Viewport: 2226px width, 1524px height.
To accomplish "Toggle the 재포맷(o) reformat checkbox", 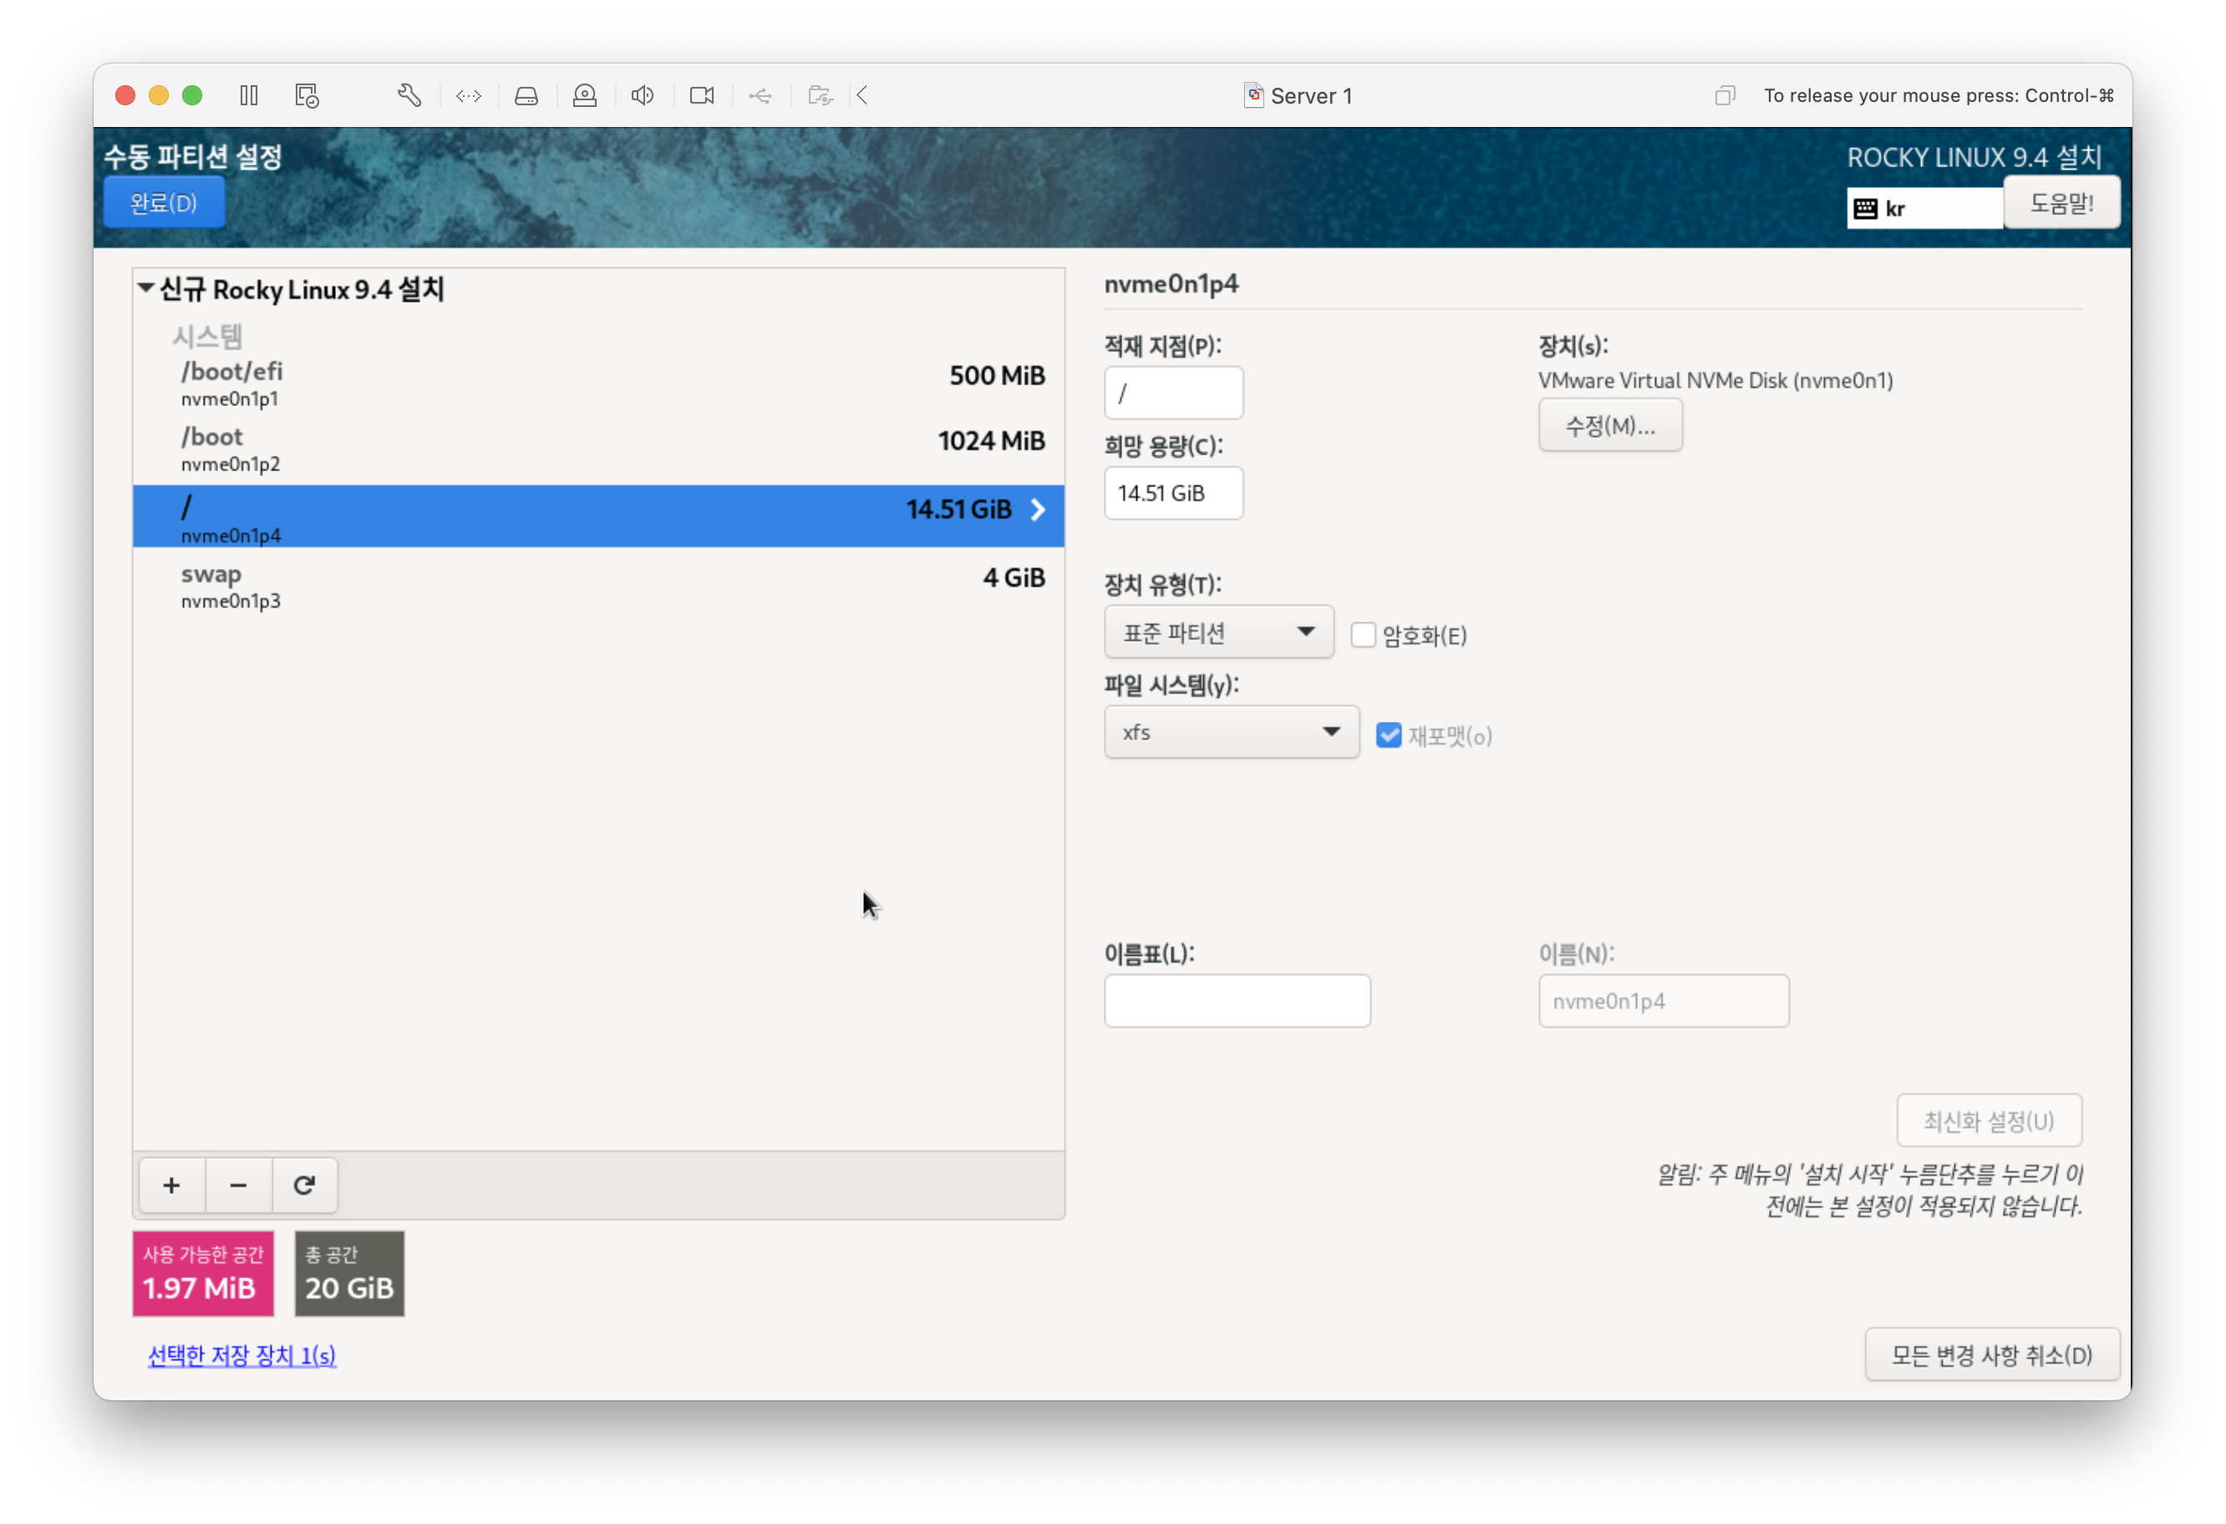I will click(1388, 735).
